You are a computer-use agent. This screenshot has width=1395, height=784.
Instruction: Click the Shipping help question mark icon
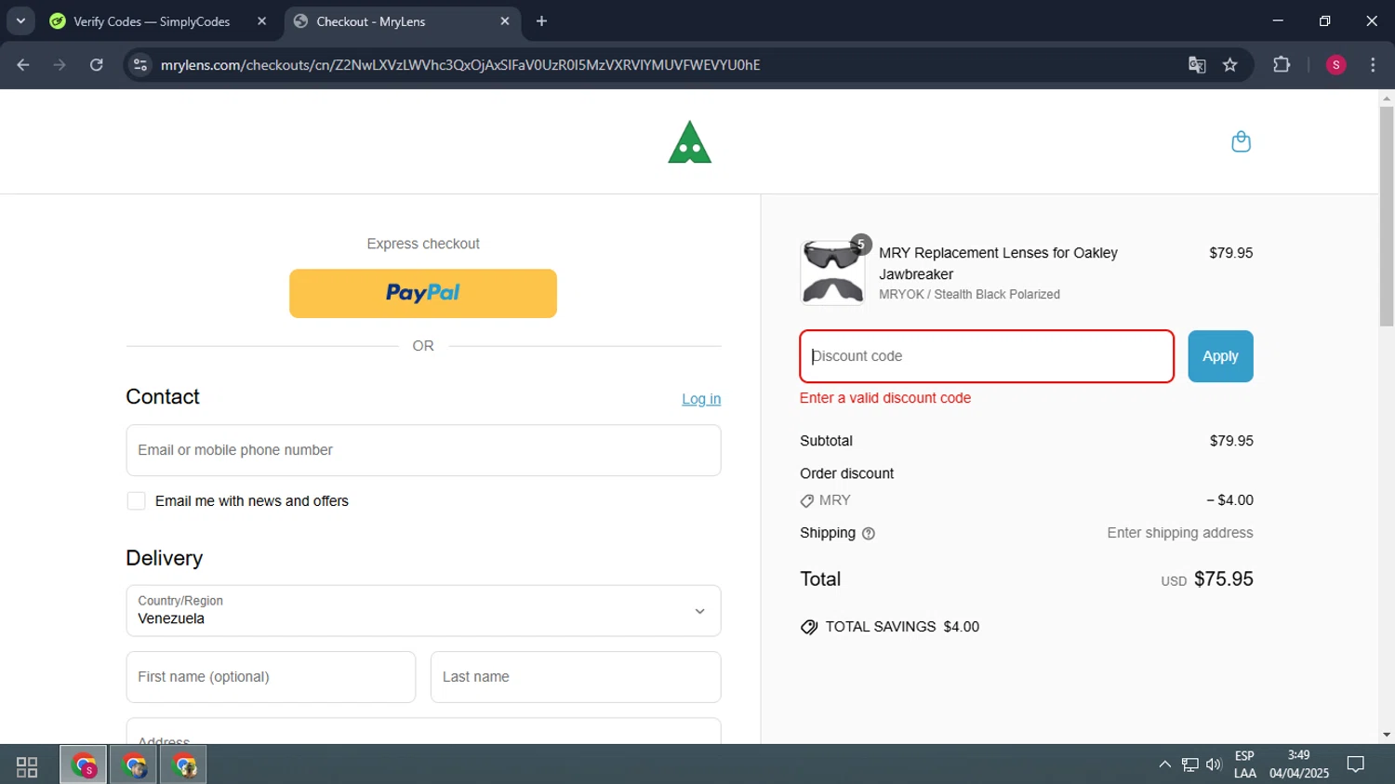pos(869,534)
